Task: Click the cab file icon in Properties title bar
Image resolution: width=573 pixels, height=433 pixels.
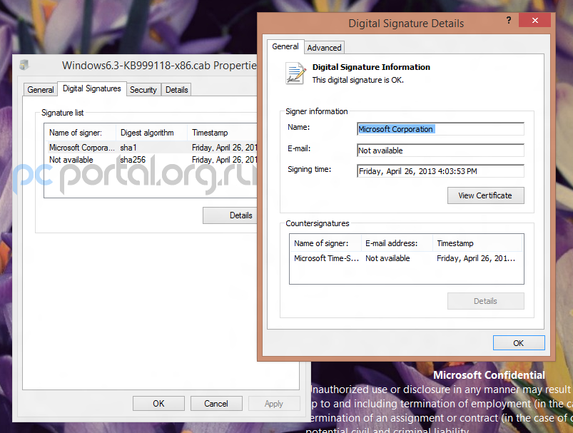Action: (25, 66)
